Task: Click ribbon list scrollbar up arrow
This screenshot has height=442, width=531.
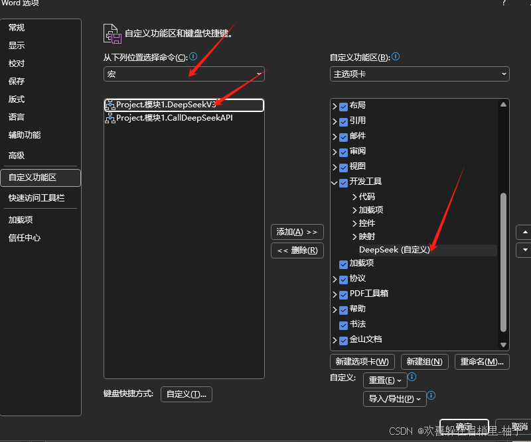Action: [503, 105]
